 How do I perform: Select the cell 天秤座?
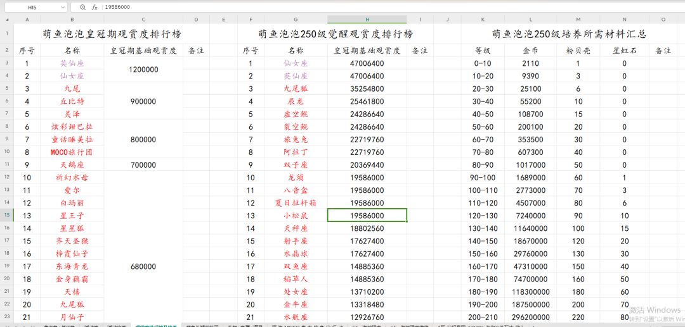[296, 228]
